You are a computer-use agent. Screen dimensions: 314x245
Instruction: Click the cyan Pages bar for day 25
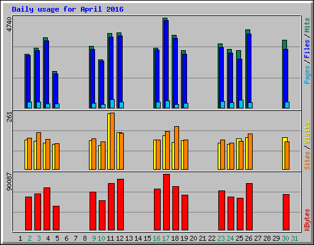pos(241,104)
